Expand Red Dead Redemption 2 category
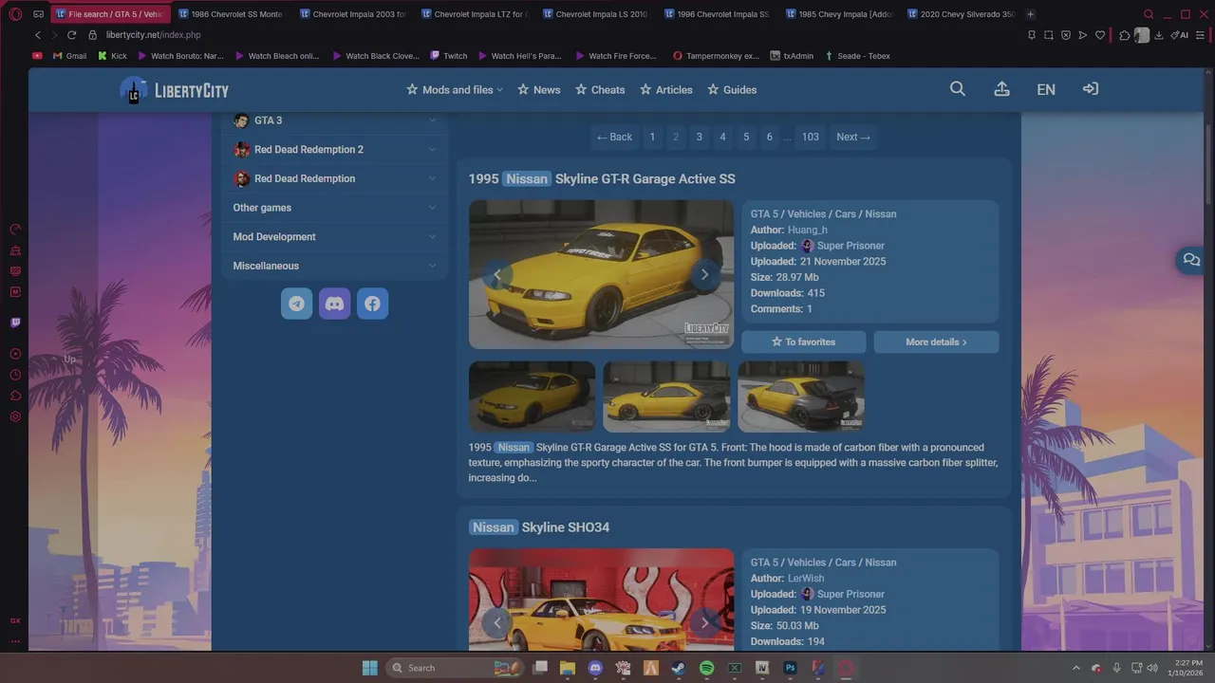Image resolution: width=1215 pixels, height=683 pixels. 335,150
